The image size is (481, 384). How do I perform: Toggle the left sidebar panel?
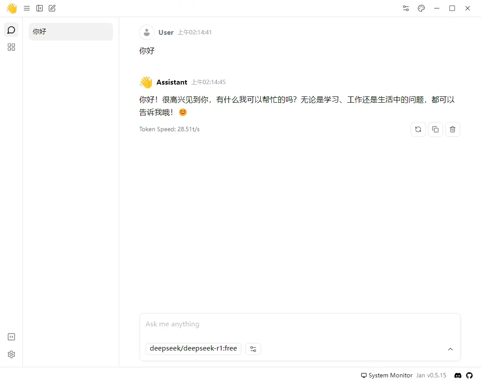coord(40,8)
